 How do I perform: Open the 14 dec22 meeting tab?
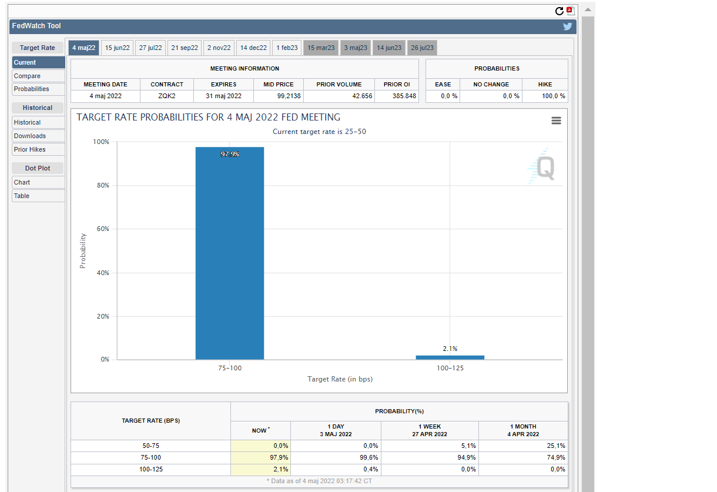253,48
